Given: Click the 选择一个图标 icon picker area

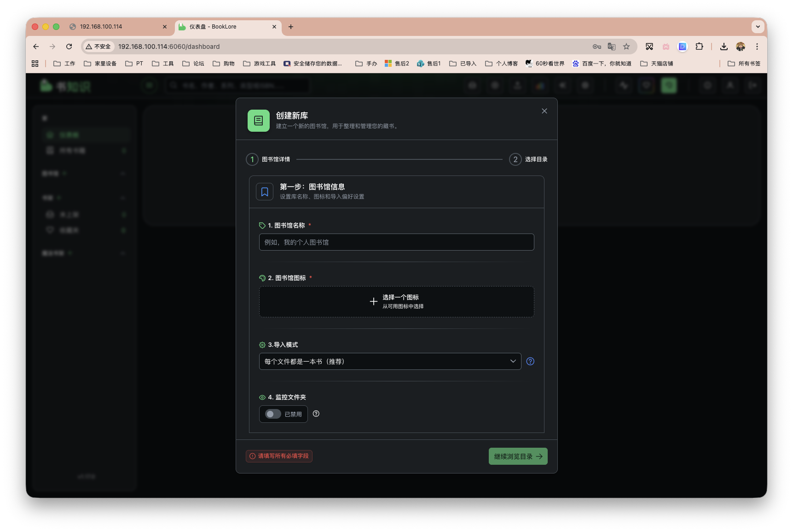Looking at the screenshot, I should click(x=396, y=302).
